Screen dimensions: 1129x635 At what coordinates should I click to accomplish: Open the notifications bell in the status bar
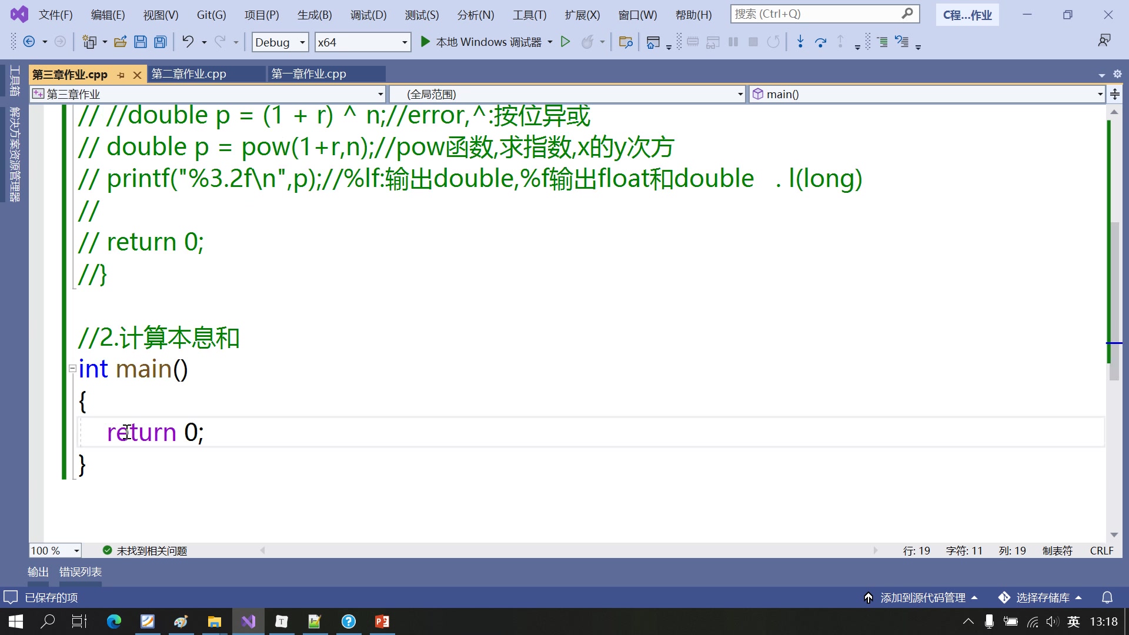coord(1107,597)
